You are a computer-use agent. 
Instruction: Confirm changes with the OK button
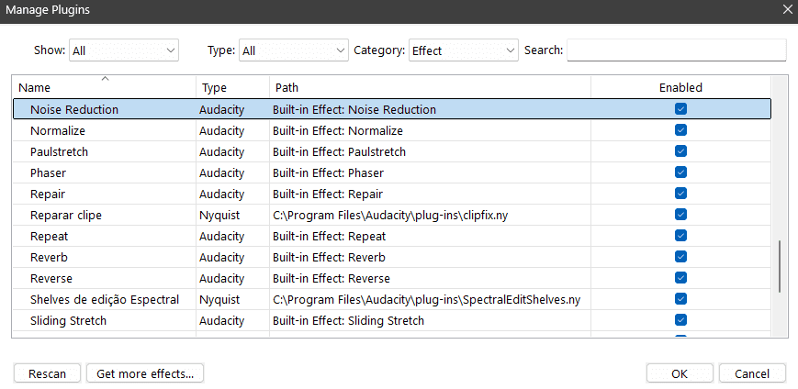680,373
